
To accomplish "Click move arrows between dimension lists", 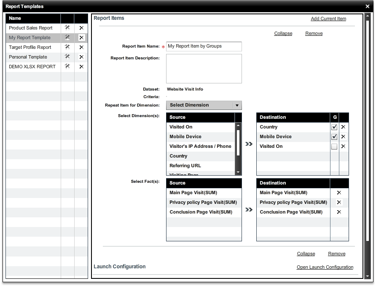I will tap(249, 144).
